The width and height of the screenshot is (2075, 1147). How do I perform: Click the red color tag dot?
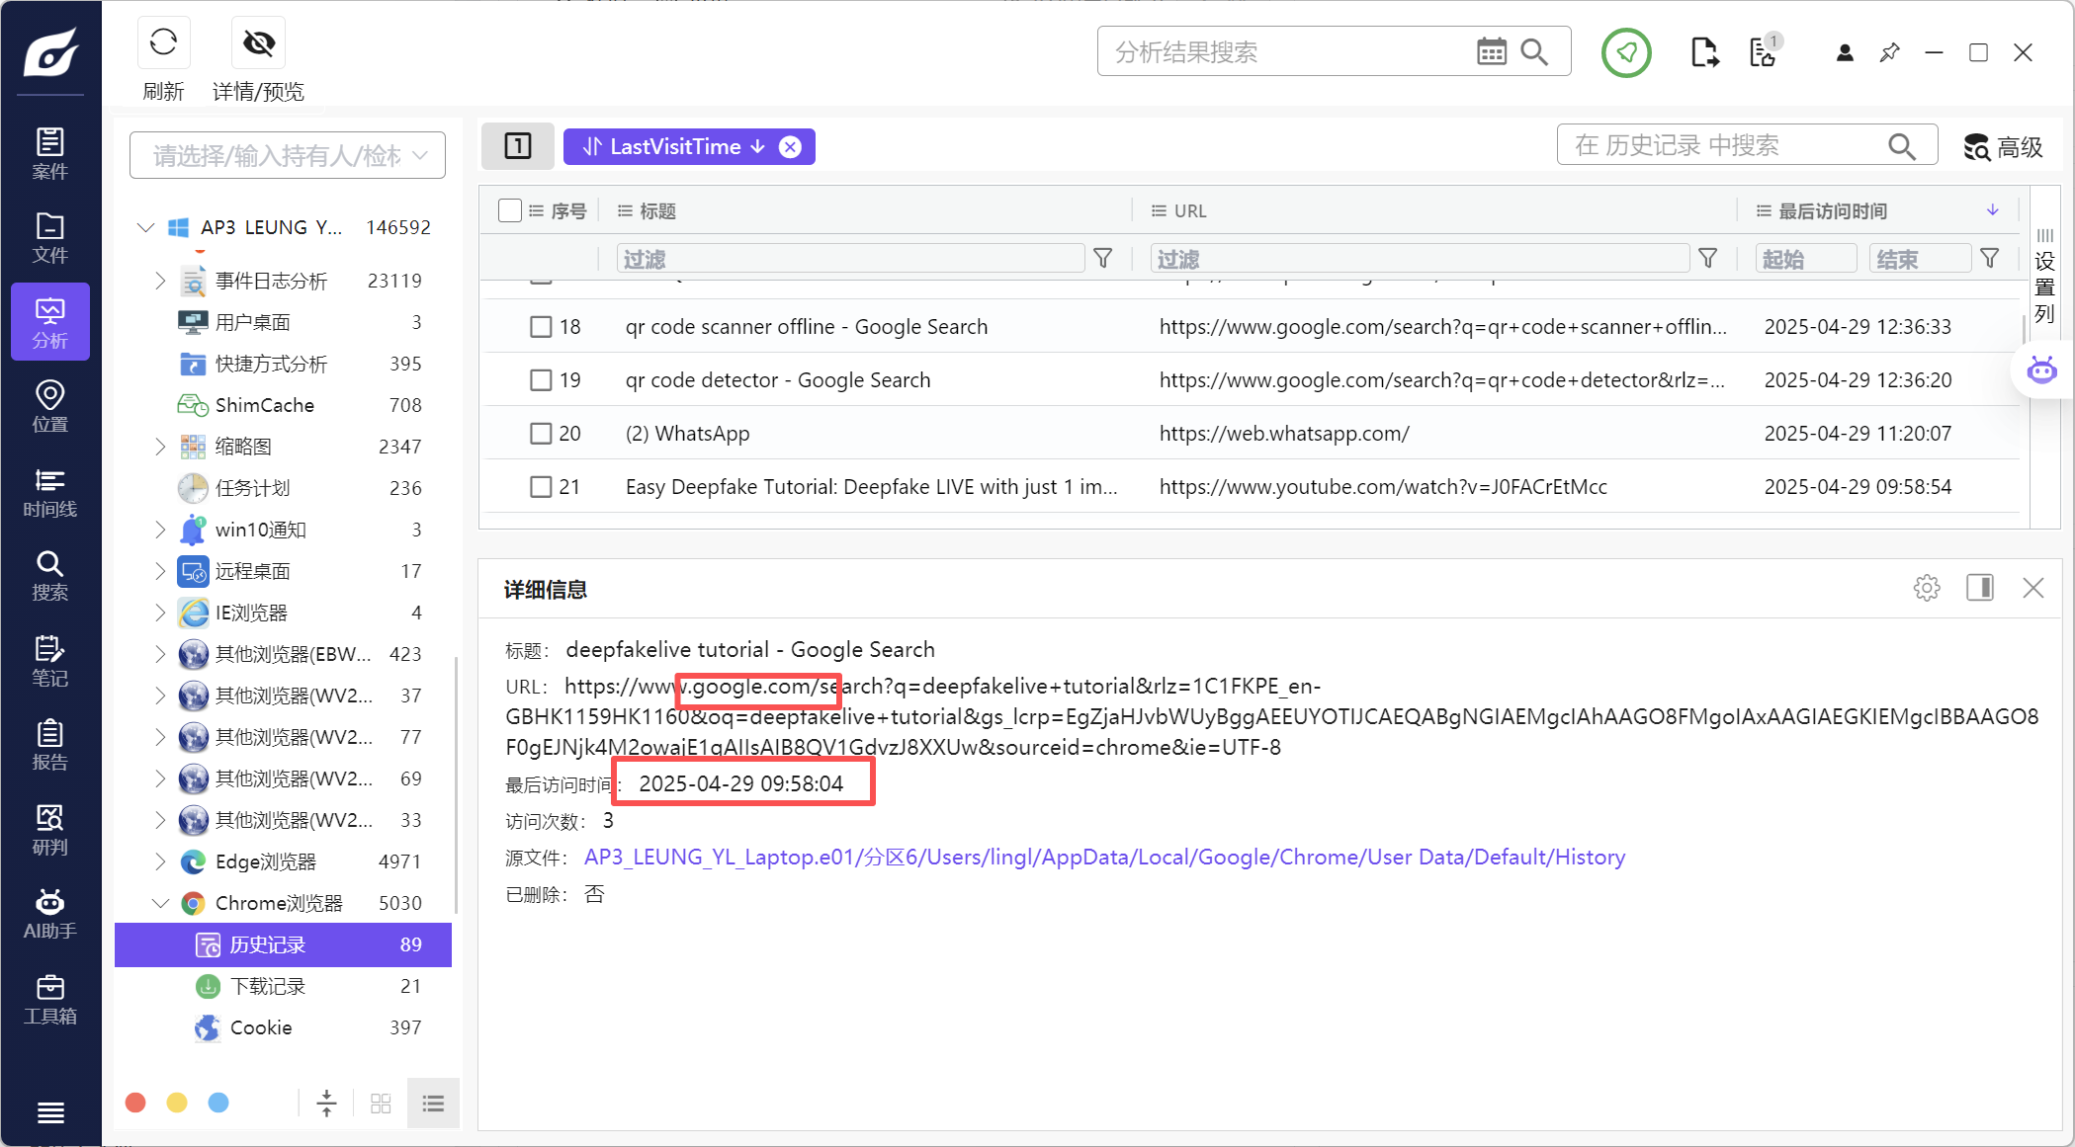pos(136,1103)
